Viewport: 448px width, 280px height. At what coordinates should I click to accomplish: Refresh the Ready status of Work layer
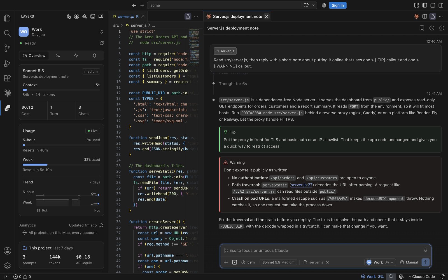[102, 43]
